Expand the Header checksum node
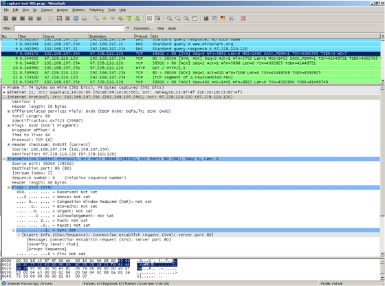 tap(9, 144)
